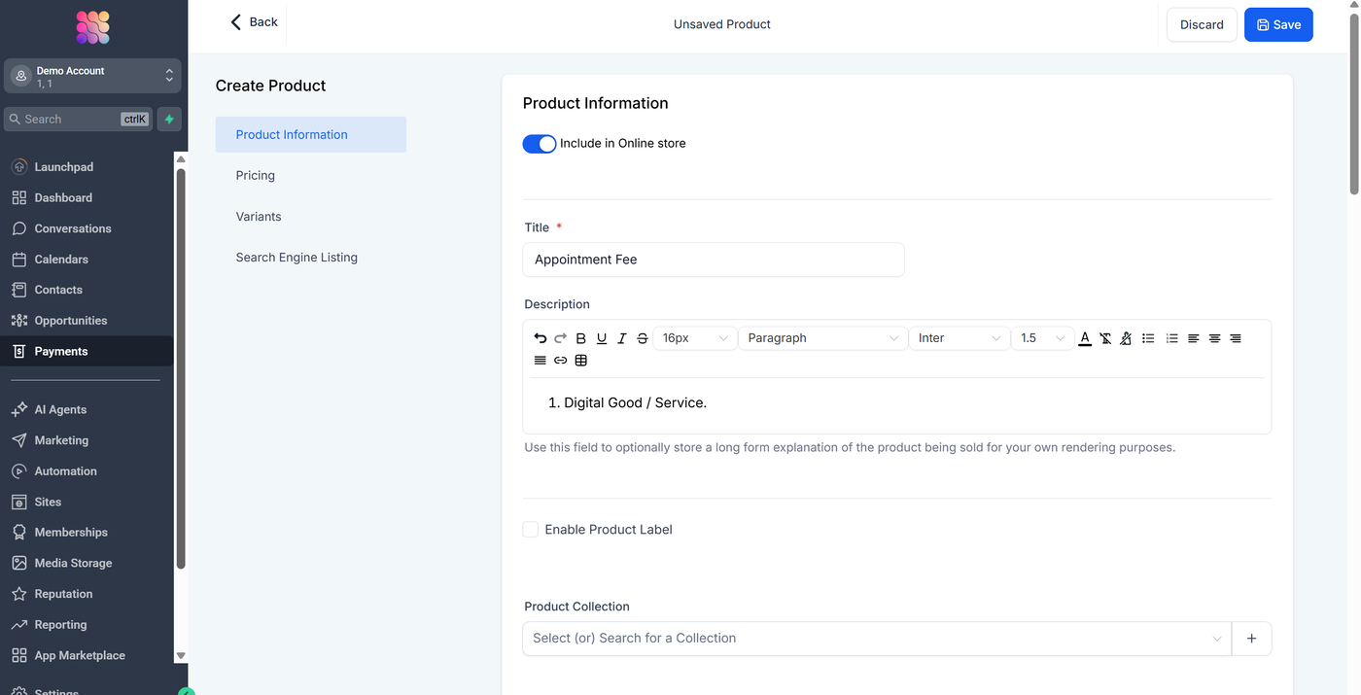Check the Enable Product Label box
The width and height of the screenshot is (1361, 695).
tap(531, 530)
